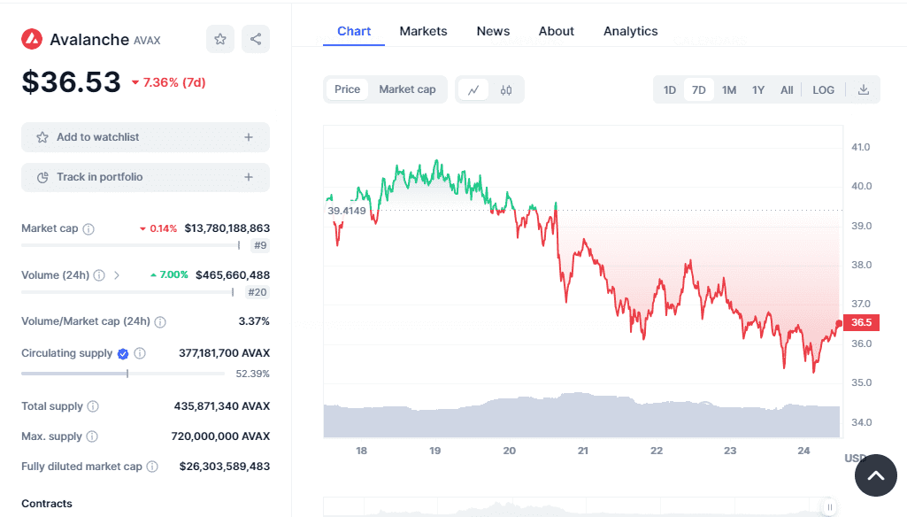Click the 21 date label on chart axis
The image size is (907, 517).
[x=582, y=451]
